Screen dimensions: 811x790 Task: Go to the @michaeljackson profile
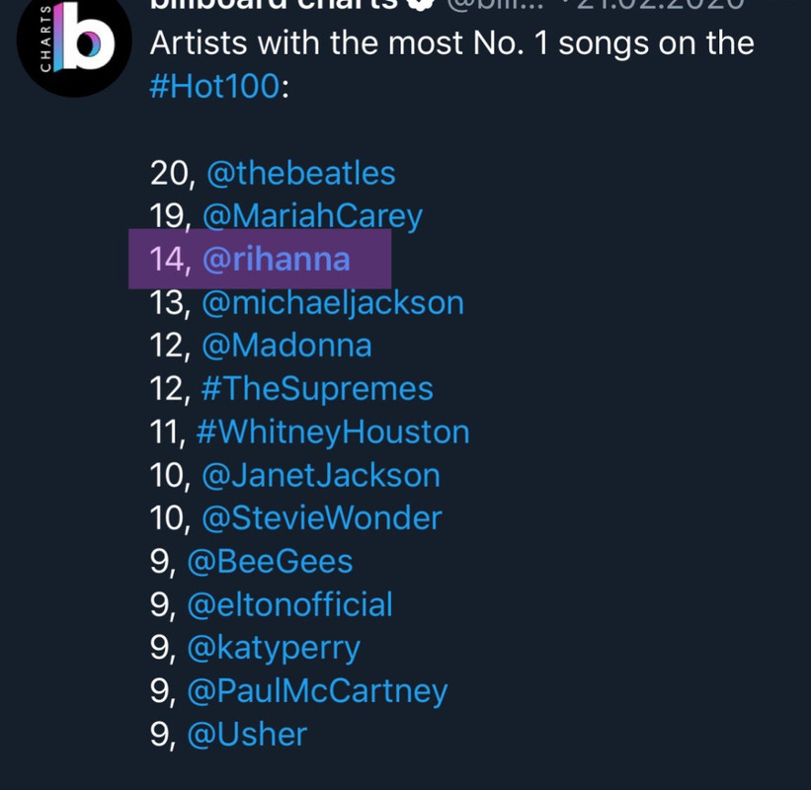pyautogui.click(x=333, y=303)
